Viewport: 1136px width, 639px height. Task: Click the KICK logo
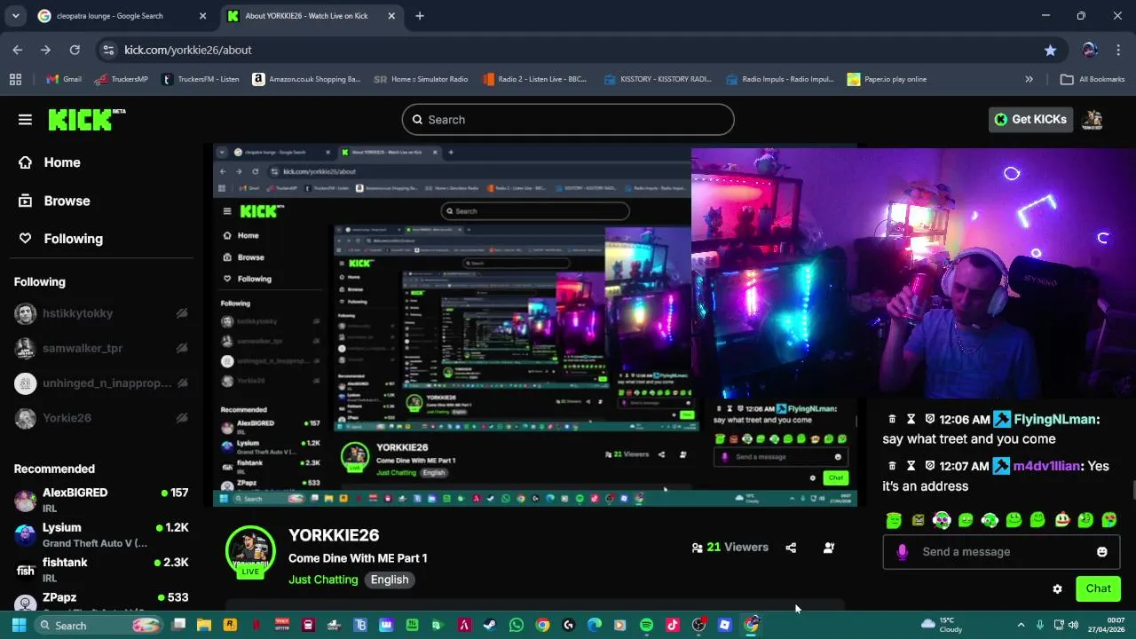point(87,120)
